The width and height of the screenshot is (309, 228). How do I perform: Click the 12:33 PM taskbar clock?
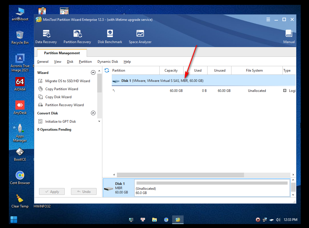290,219
